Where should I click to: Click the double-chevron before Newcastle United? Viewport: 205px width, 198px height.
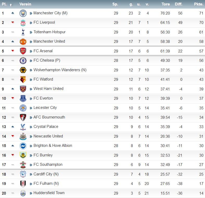pos(31,137)
